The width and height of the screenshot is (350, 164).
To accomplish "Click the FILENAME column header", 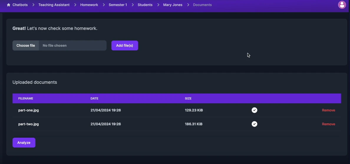I will pos(26,98).
